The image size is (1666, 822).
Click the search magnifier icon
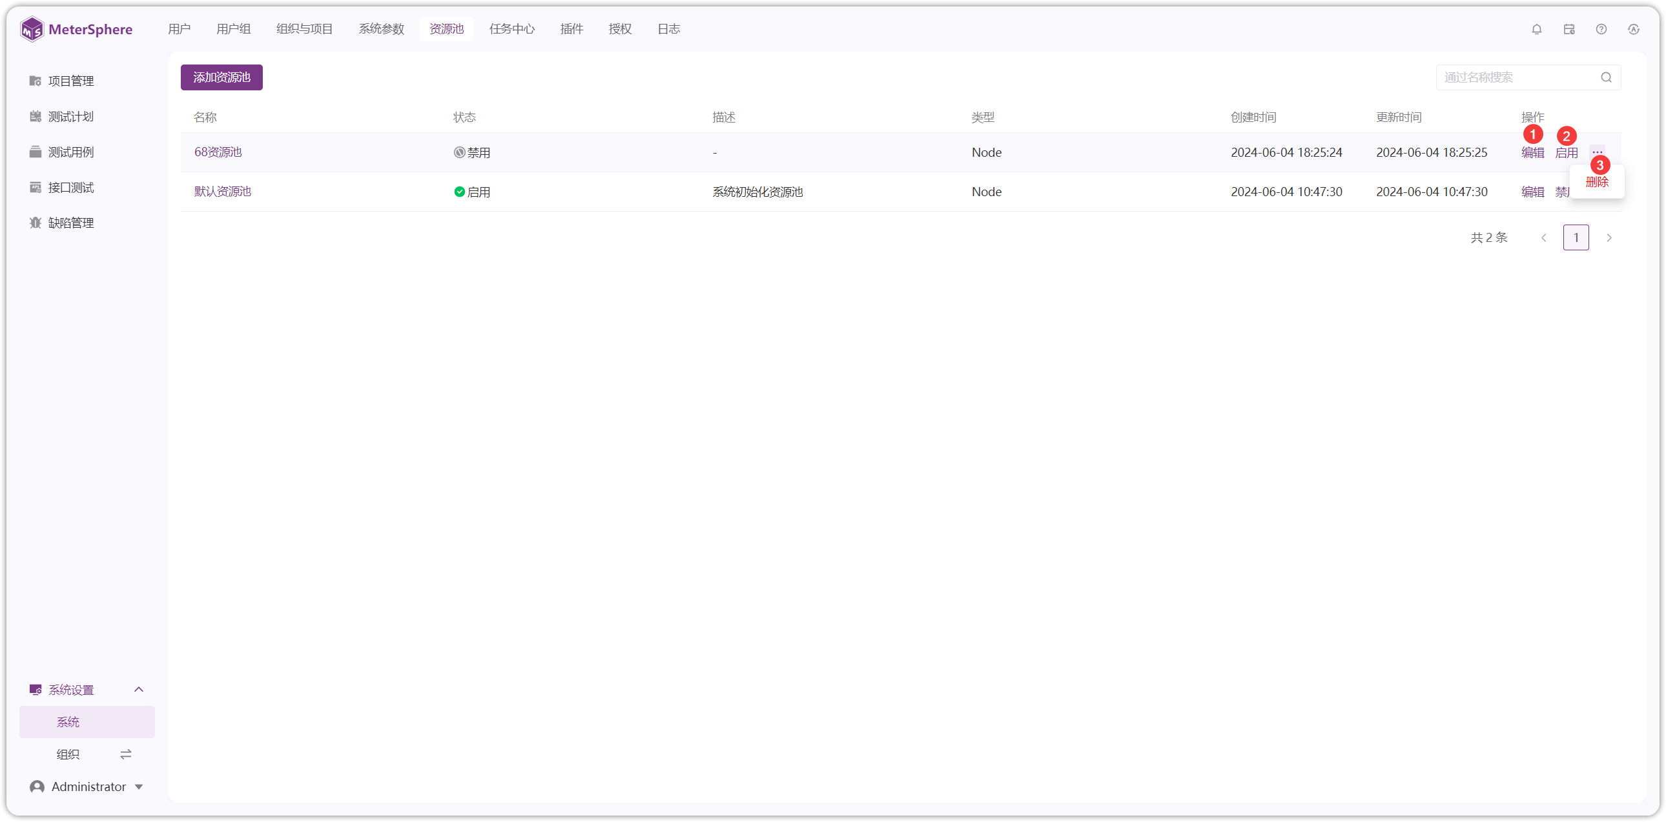1607,77
